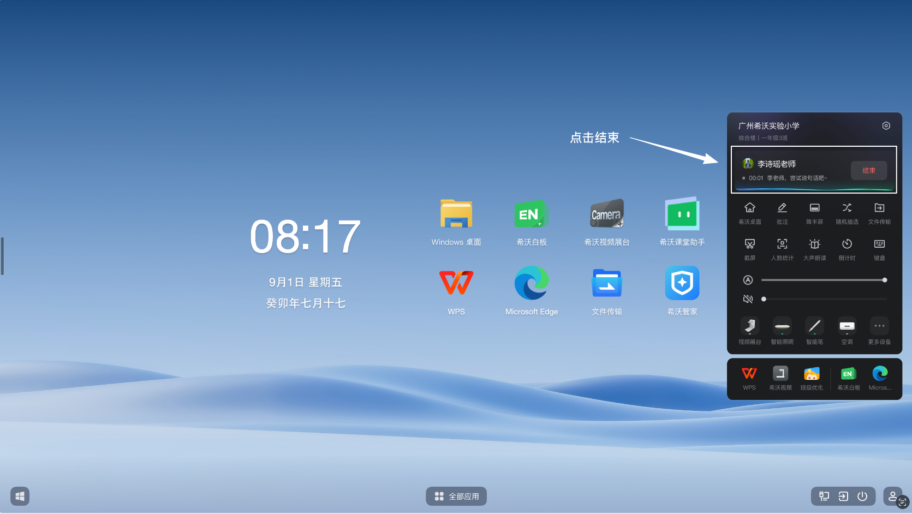Click voice prompt 李老师,尝试说句话吧~
The width and height of the screenshot is (912, 514).
797,178
